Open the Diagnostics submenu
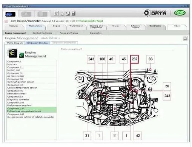The image size is (192, 147). click(96, 33)
